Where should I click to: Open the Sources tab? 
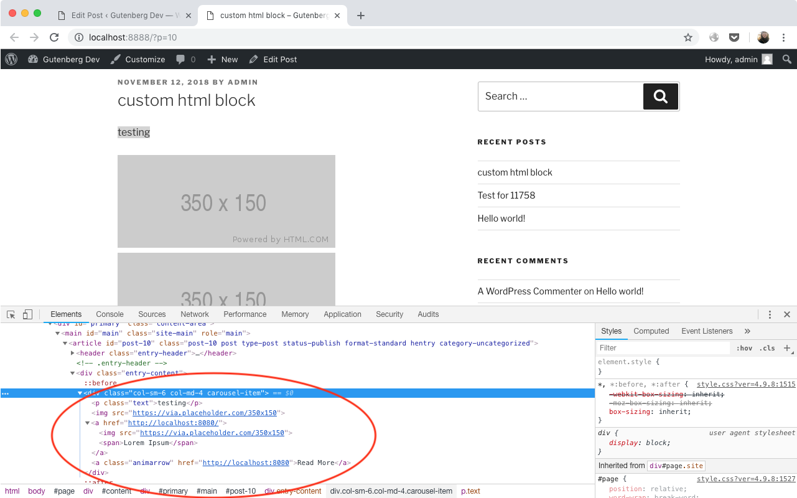click(152, 314)
